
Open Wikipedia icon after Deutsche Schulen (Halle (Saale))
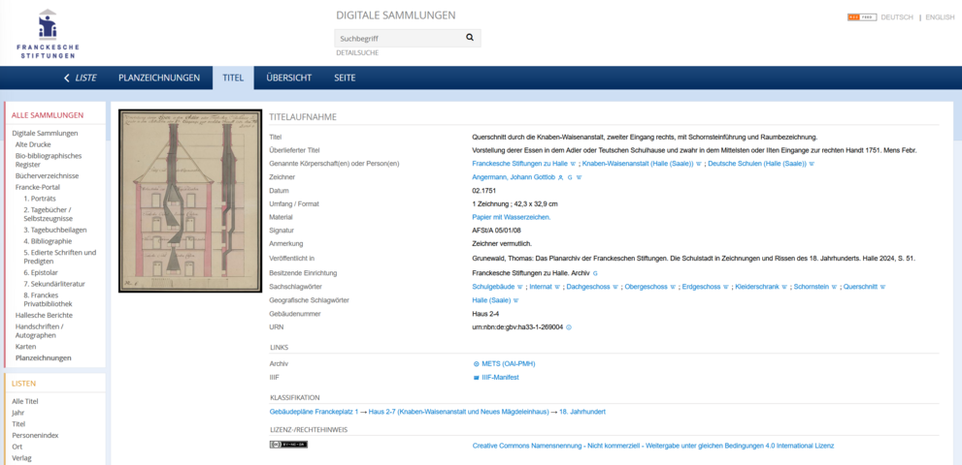point(812,164)
